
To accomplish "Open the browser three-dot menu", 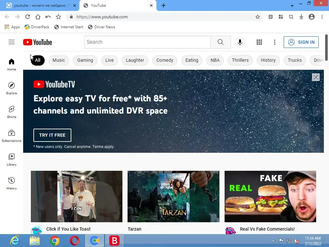I will [322, 17].
